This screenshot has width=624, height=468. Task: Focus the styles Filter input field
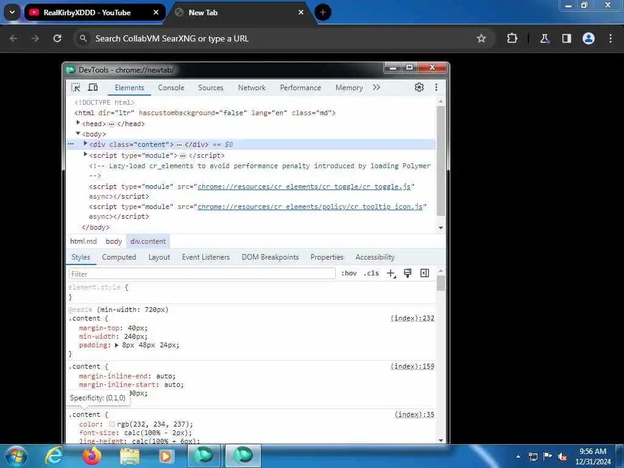[x=202, y=274]
